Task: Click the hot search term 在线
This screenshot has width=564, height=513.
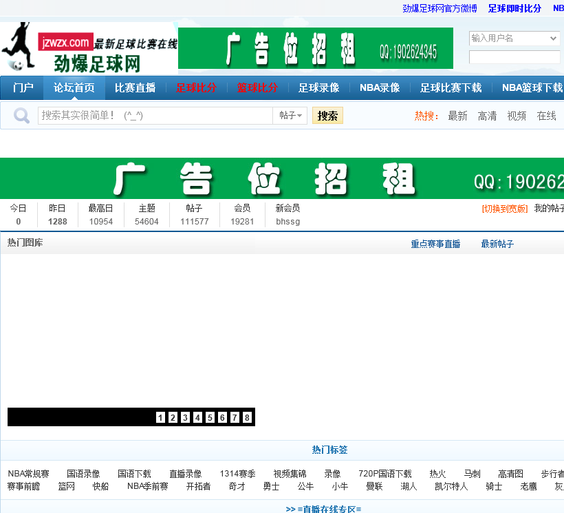Action: click(x=546, y=116)
